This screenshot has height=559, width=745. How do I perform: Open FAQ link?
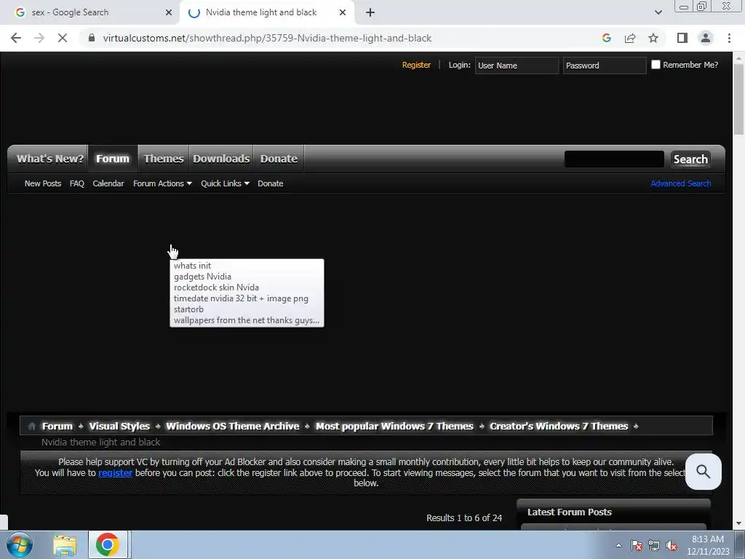[x=77, y=183]
